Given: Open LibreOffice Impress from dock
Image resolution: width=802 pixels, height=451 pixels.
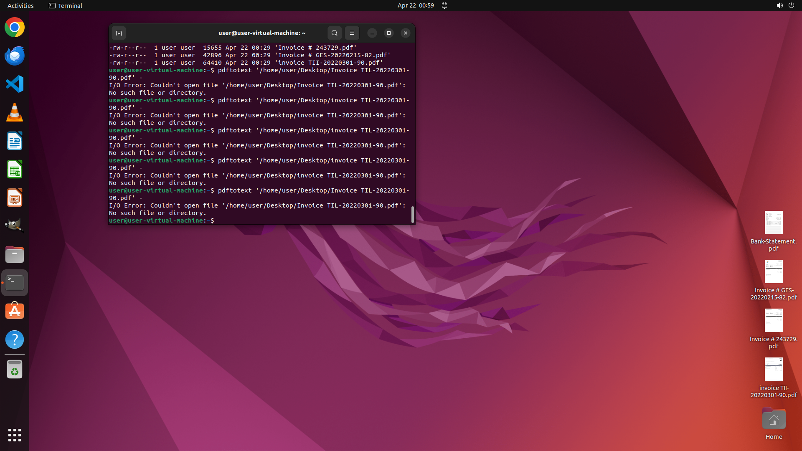Looking at the screenshot, I should (15, 198).
